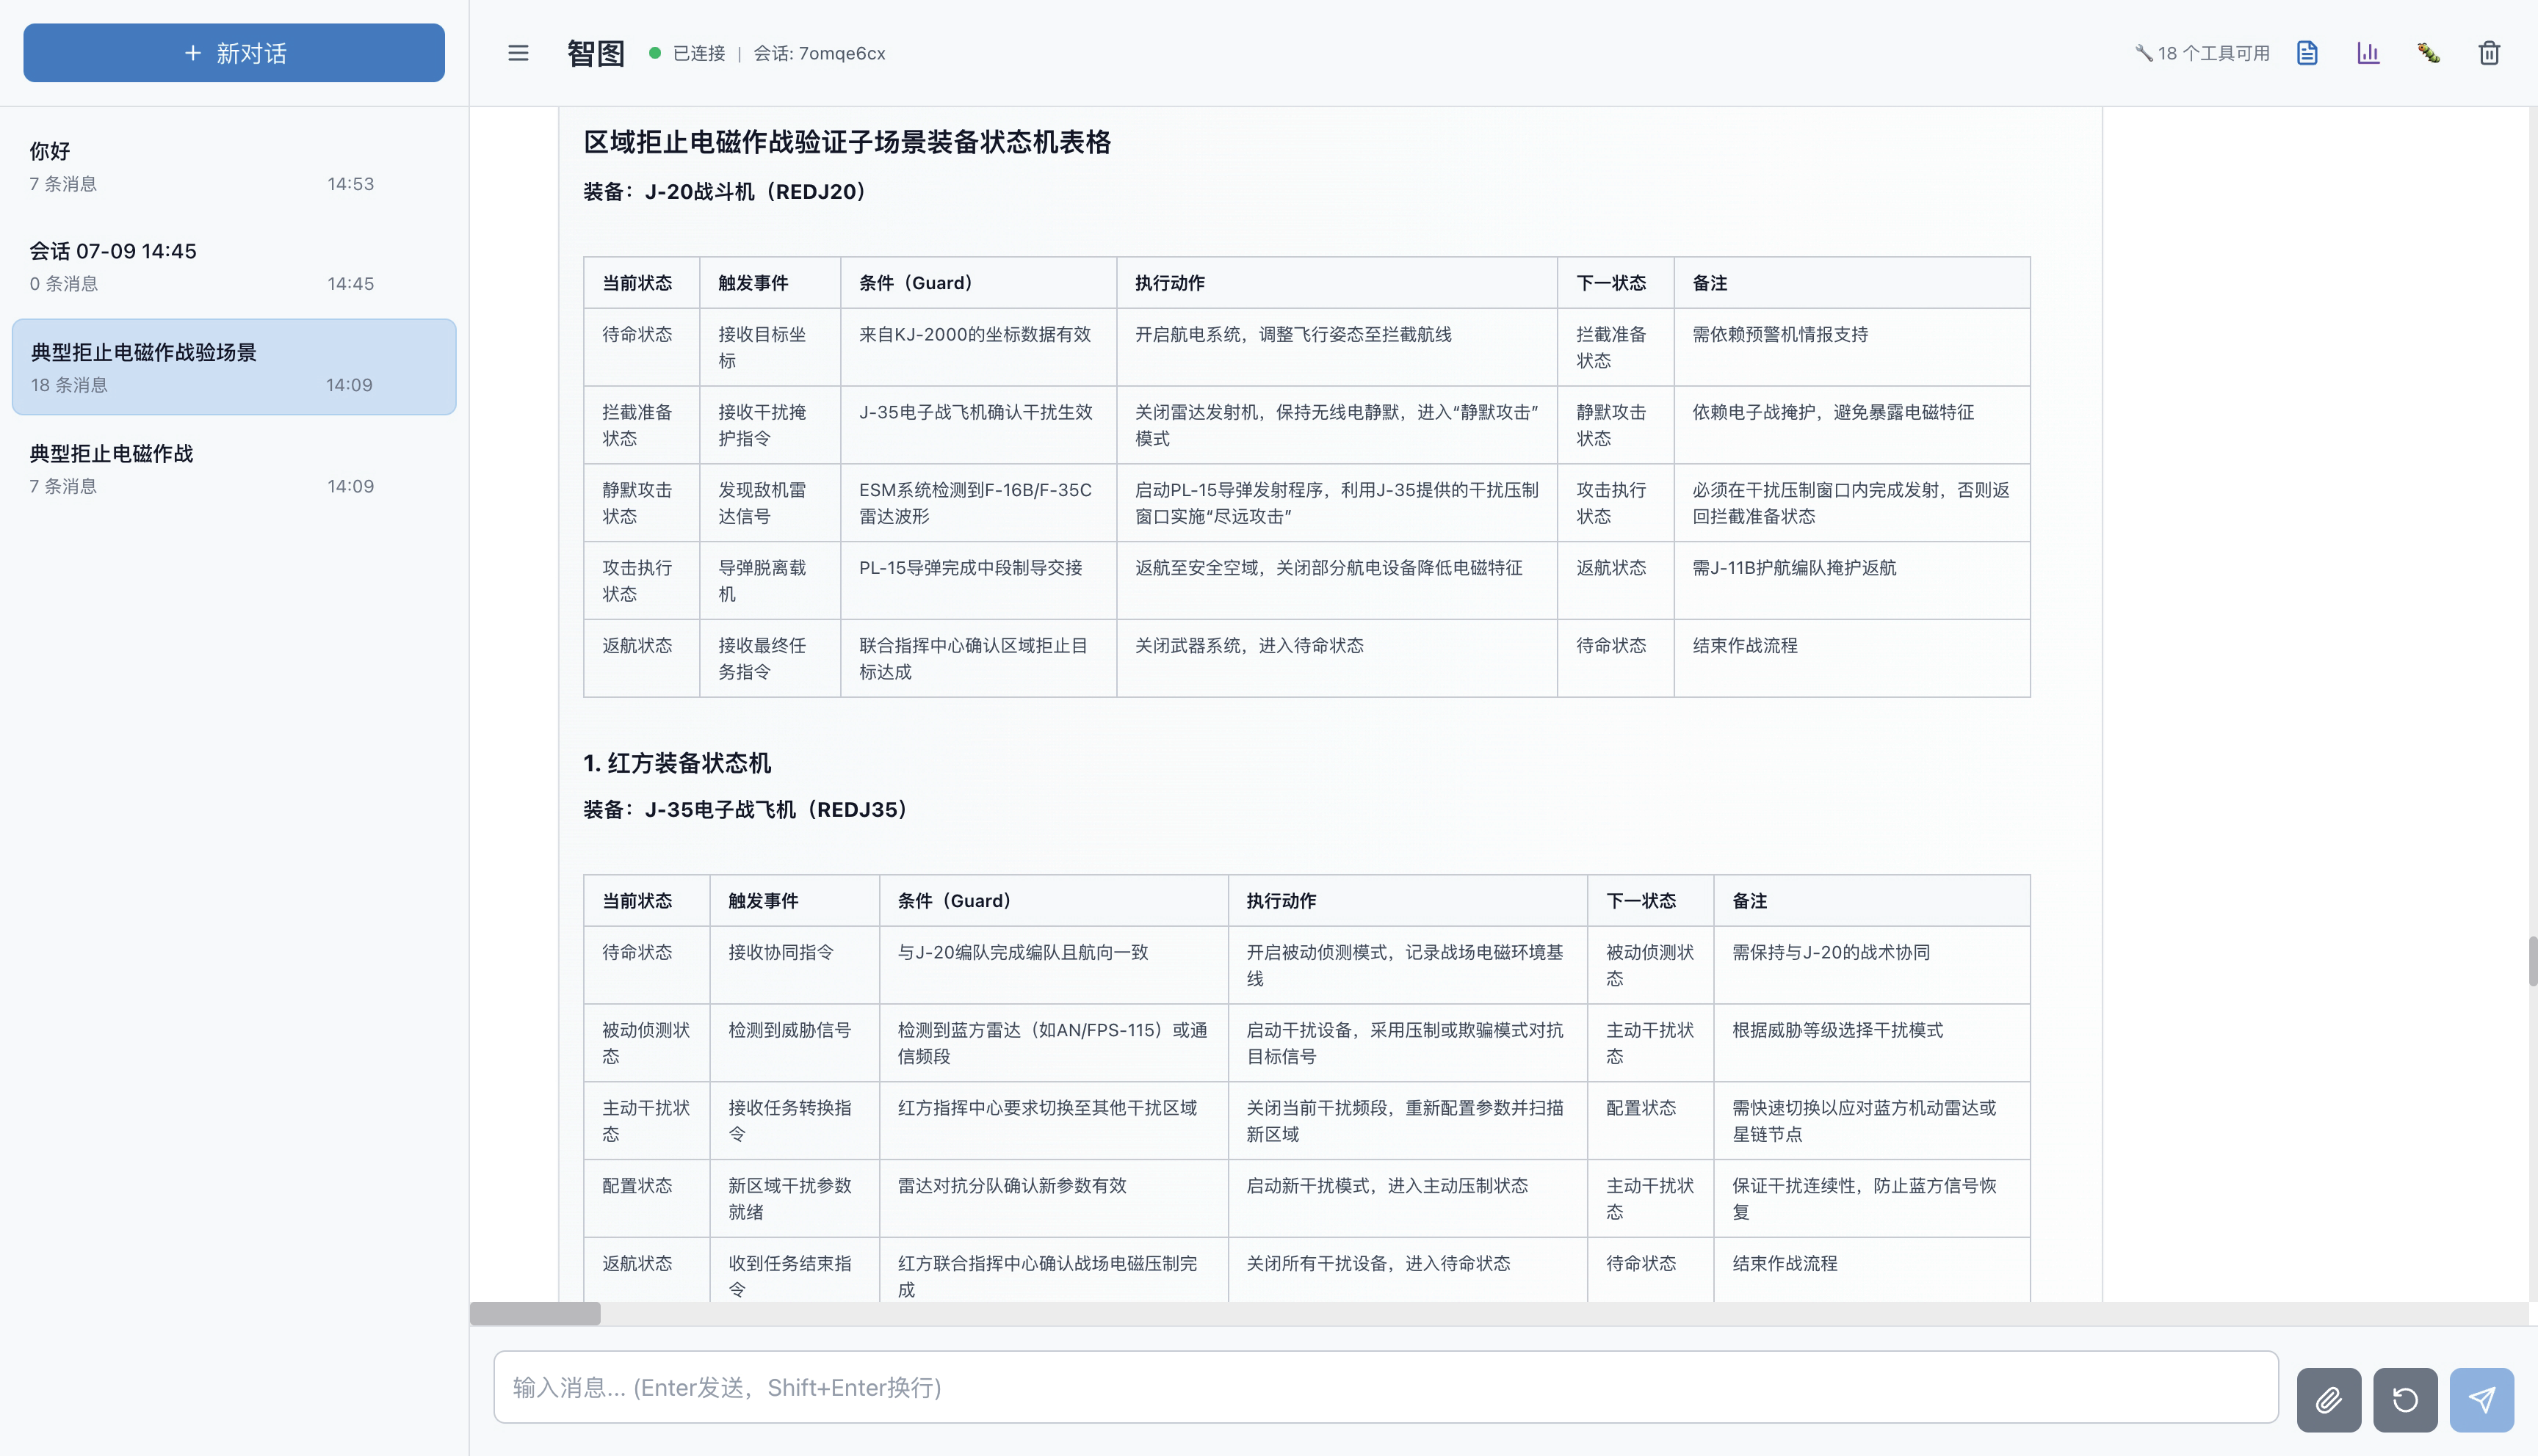The image size is (2538, 1456).
Task: Click session ID 会话: 7omqe6cx
Action: pyautogui.click(x=820, y=53)
